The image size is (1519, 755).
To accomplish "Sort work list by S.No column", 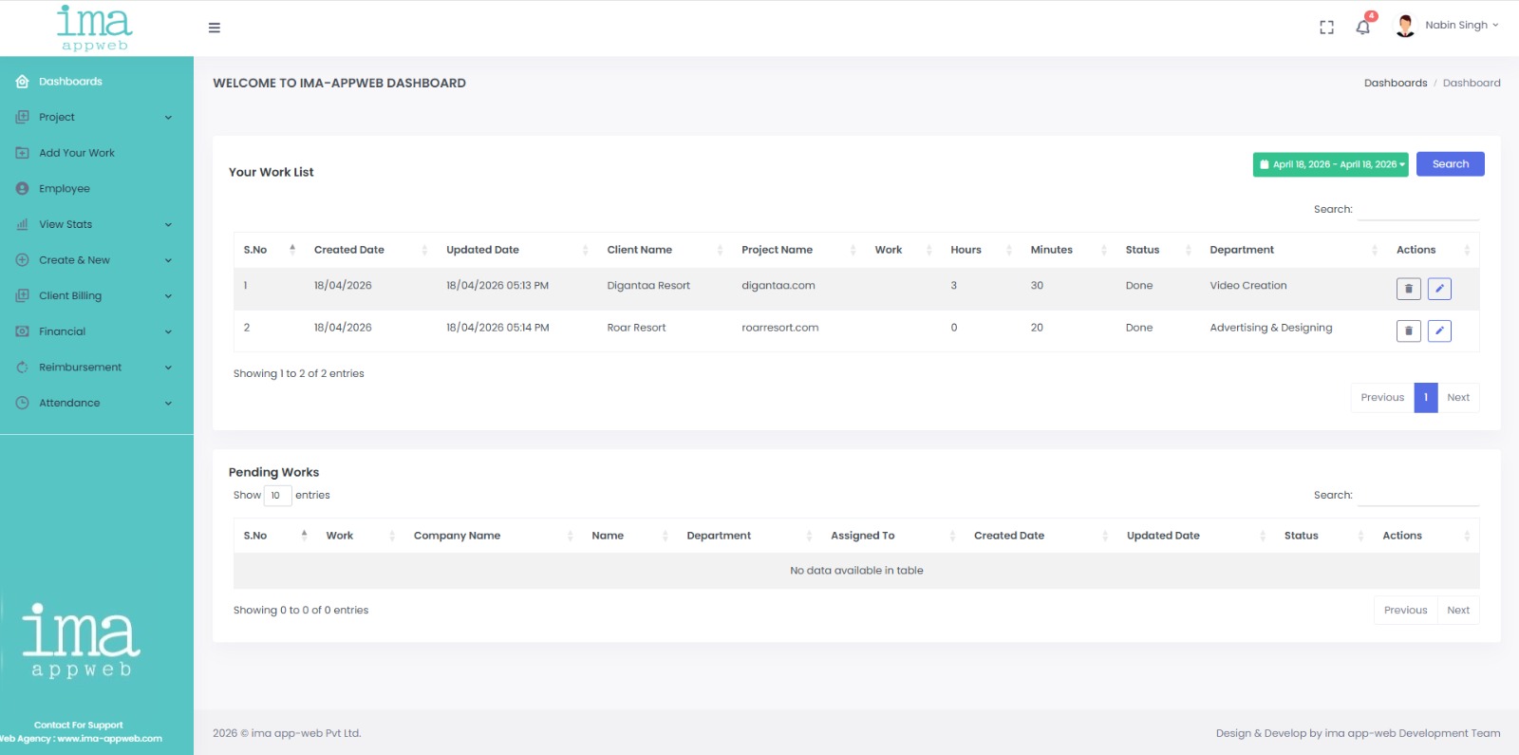I will tap(269, 250).
